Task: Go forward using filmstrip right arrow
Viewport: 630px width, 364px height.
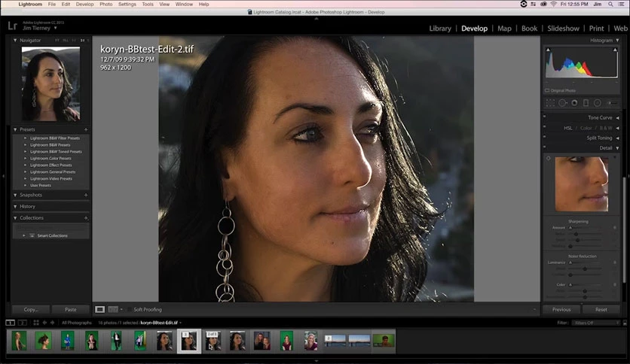Action: point(52,323)
